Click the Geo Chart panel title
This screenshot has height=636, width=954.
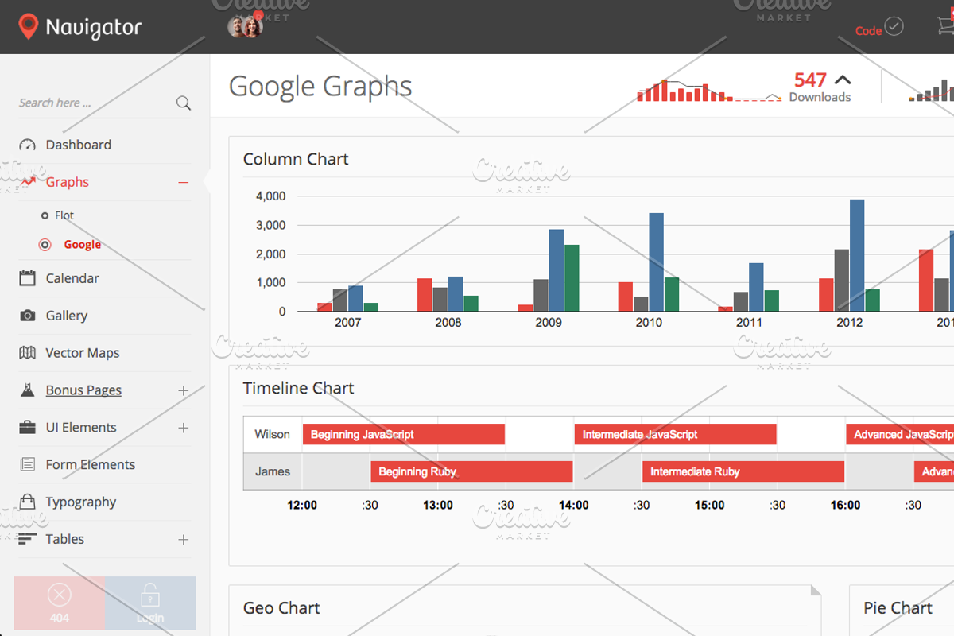pos(281,608)
